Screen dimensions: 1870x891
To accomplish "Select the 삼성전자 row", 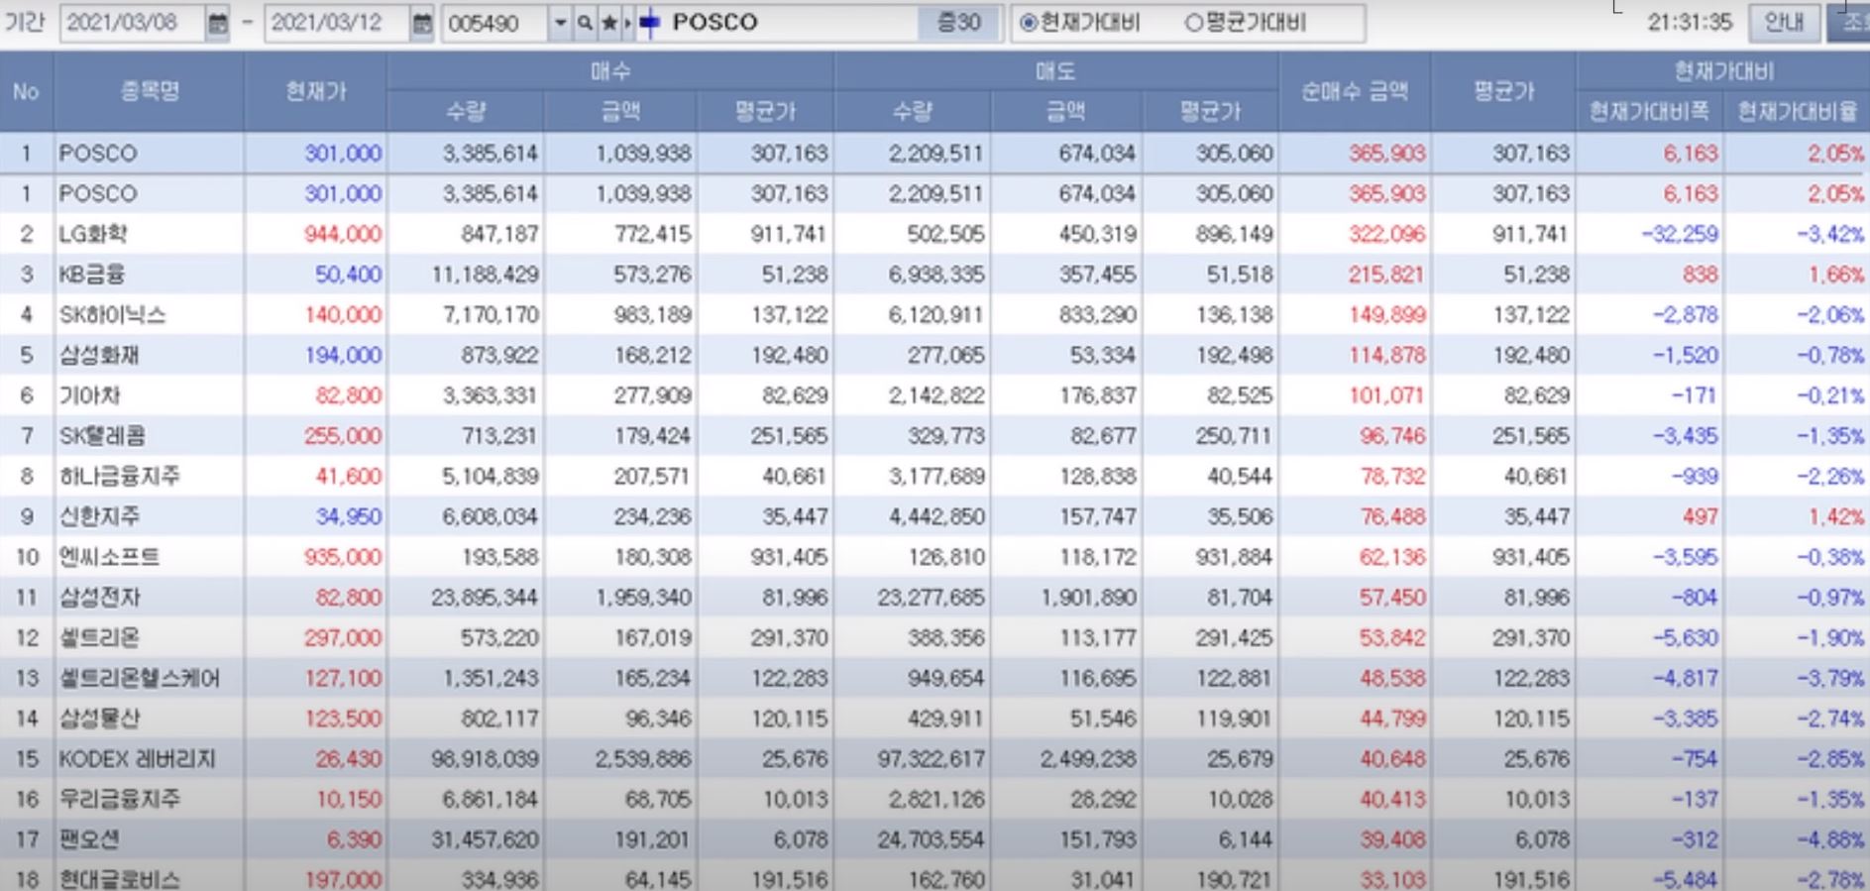I will point(935,598).
